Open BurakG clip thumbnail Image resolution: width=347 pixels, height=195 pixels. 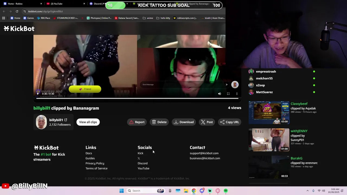click(269, 167)
